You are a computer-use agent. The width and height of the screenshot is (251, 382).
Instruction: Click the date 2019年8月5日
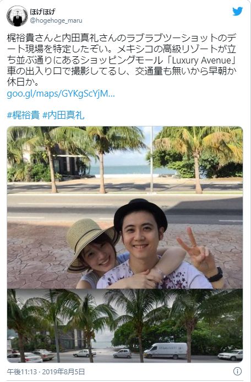click(63, 372)
